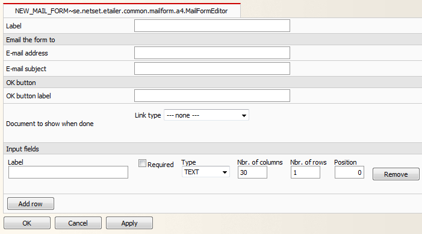422x234 pixels.
Task: Click the 'Type' label above the dropdown
Action: (x=188, y=163)
